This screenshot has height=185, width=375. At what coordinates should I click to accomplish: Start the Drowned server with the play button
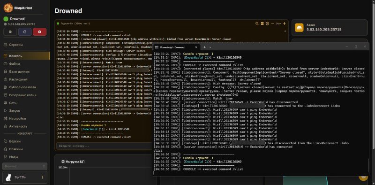point(10,32)
